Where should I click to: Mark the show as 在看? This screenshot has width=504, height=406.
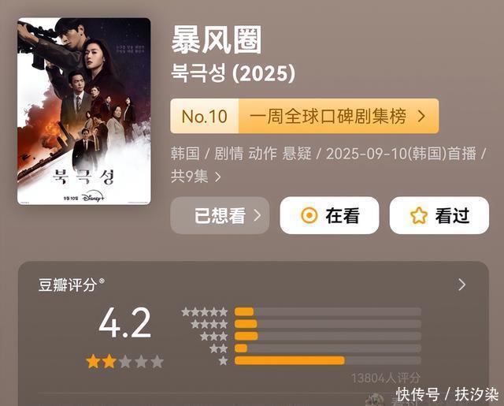coord(329,215)
